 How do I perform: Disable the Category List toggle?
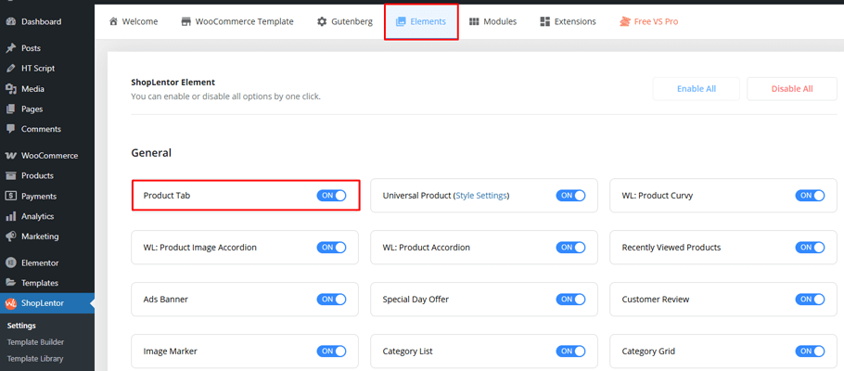click(570, 352)
